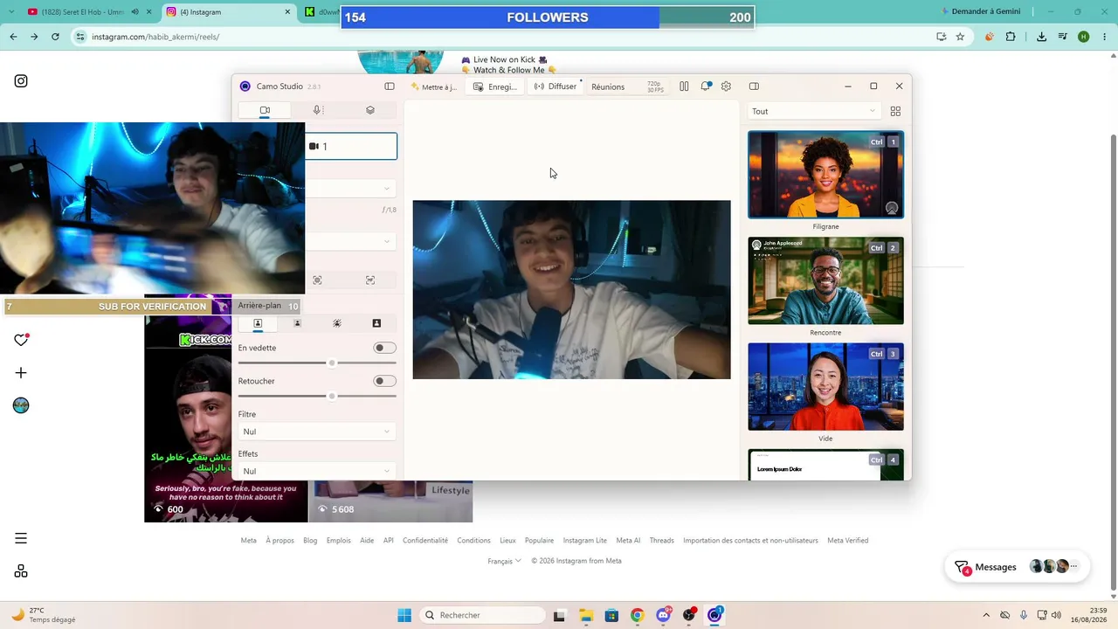Image resolution: width=1118 pixels, height=629 pixels.
Task: Open the browser downloads icon
Action: point(1041,37)
